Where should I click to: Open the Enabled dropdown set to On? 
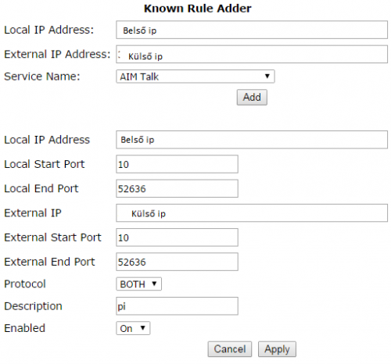(x=133, y=328)
